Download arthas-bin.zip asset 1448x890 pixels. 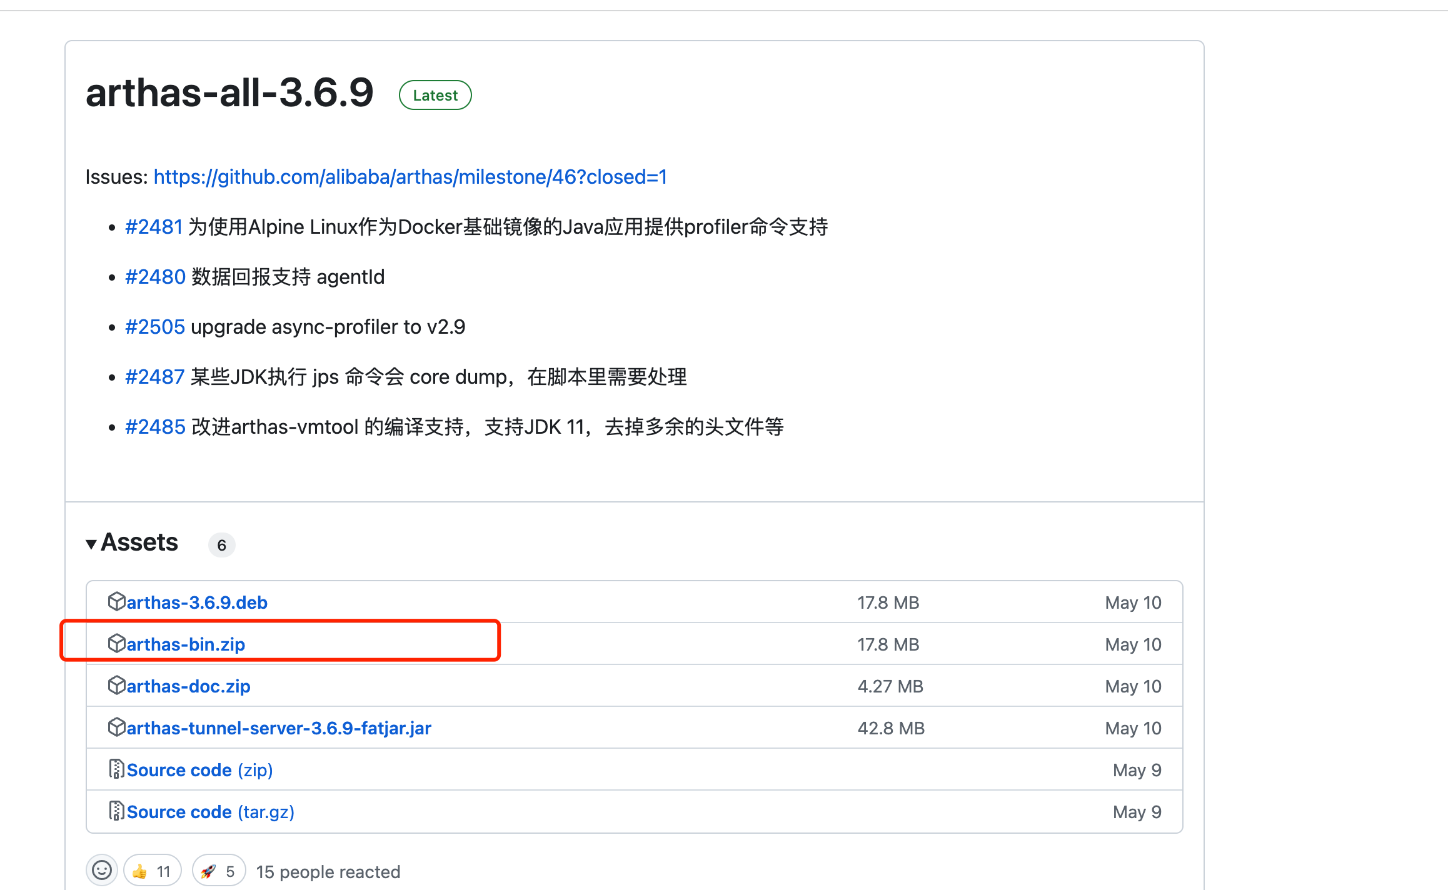(186, 644)
